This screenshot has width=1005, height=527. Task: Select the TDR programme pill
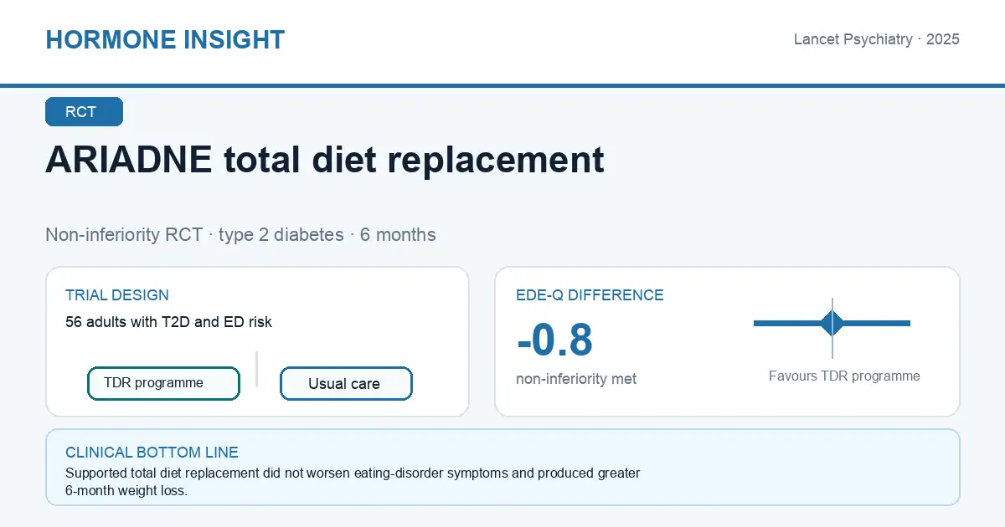click(x=163, y=383)
